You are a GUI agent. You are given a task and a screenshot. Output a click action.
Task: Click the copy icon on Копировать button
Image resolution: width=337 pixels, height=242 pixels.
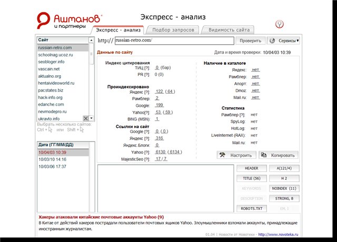[x=264, y=155]
